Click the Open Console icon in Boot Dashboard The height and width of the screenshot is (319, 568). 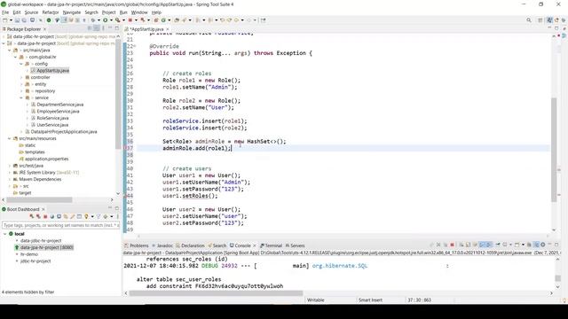pos(59,216)
